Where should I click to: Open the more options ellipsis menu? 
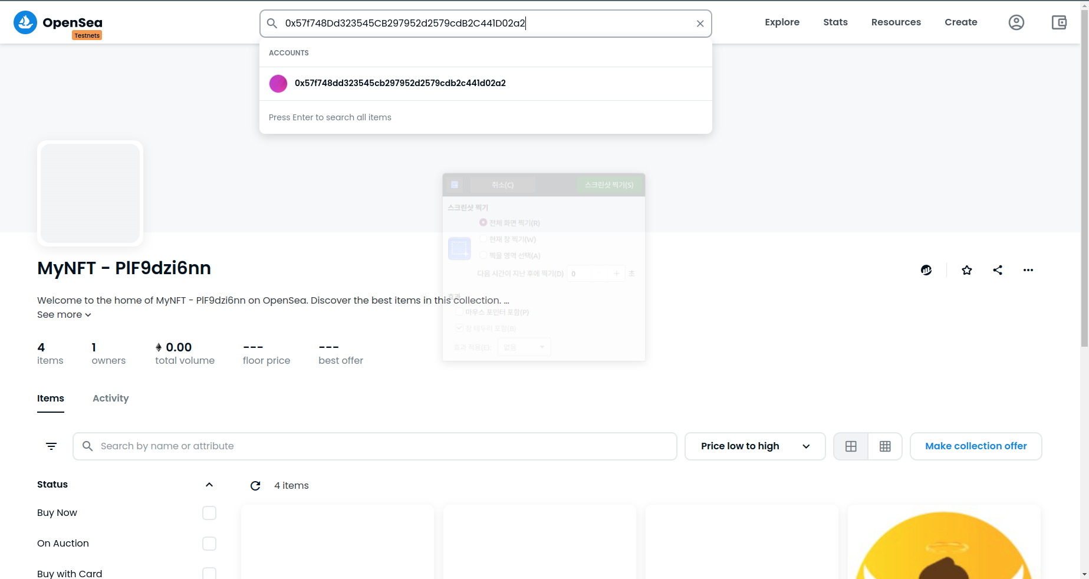click(1028, 270)
